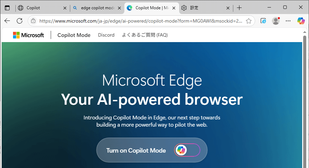Close the Copilot Mode tab
This screenshot has height=168, width=309.
(x=174, y=8)
